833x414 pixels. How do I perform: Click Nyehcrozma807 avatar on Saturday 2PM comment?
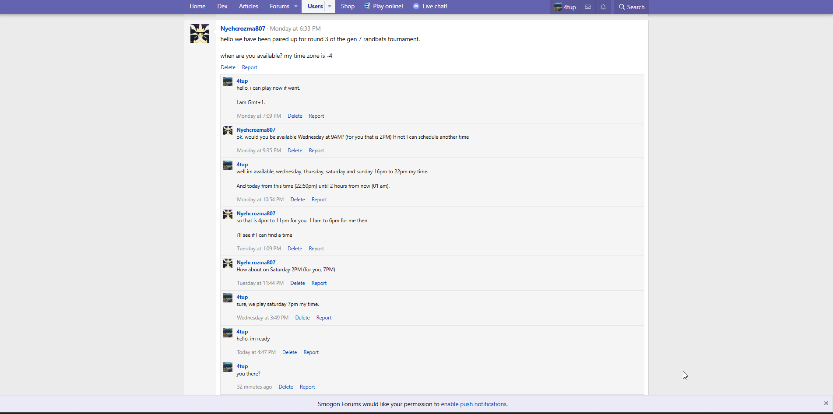click(228, 263)
